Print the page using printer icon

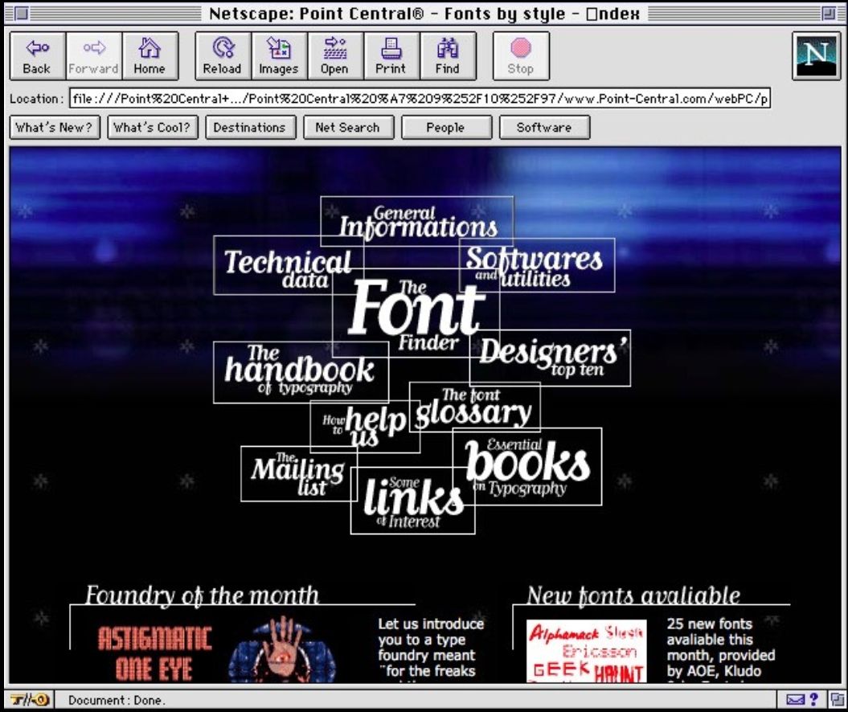(391, 56)
